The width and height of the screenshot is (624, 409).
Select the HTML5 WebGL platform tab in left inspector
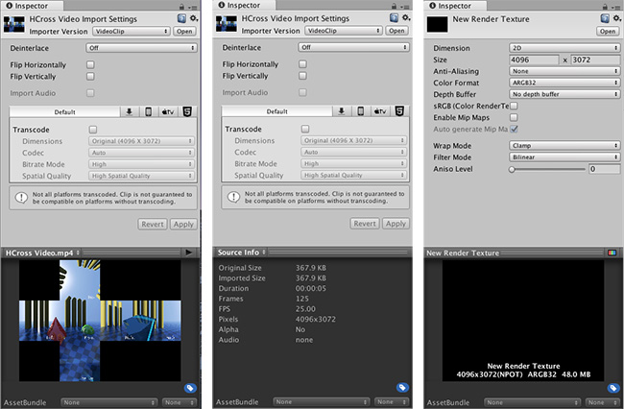coord(188,111)
